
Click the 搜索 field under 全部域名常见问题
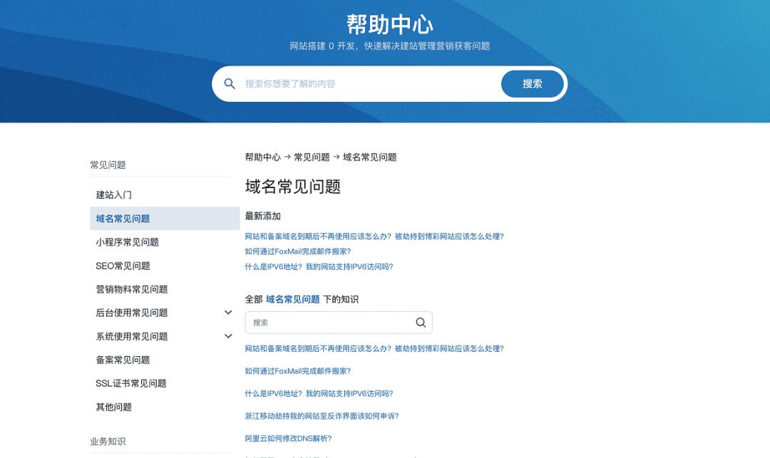[332, 323]
